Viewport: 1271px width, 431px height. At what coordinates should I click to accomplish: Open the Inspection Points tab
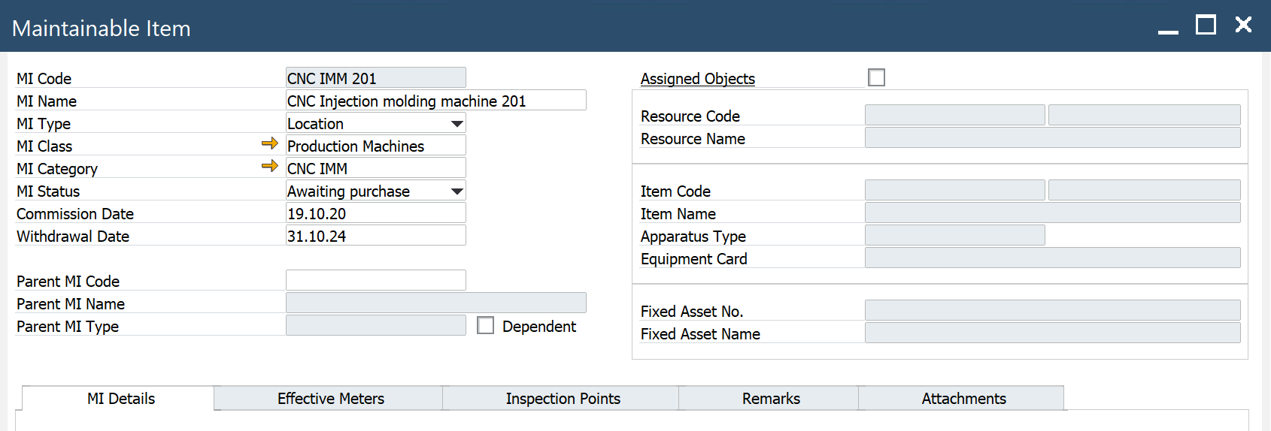coord(563,399)
